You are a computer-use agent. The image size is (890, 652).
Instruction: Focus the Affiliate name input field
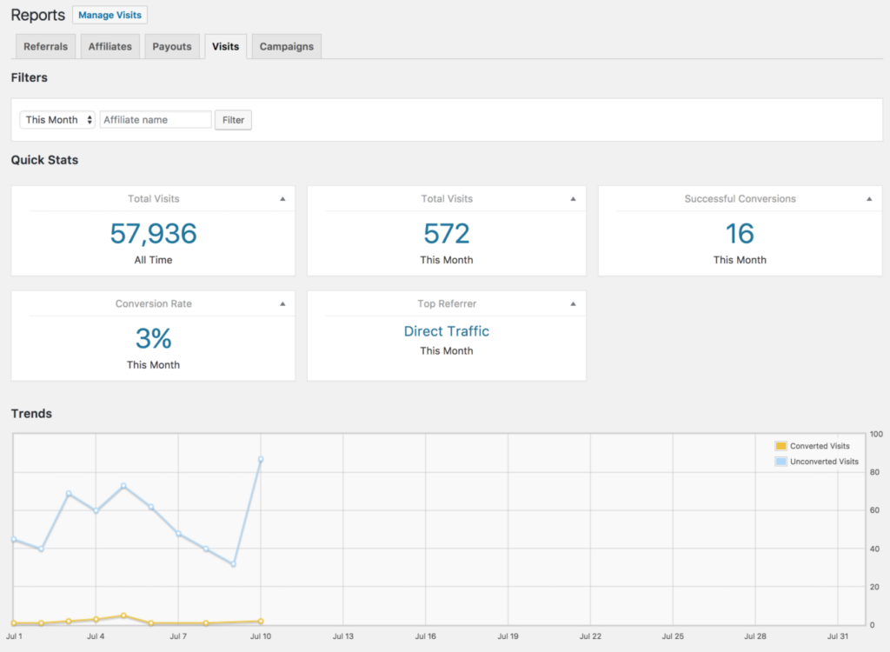click(156, 120)
